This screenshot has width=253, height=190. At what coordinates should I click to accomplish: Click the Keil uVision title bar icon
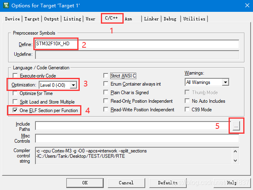(6, 5)
